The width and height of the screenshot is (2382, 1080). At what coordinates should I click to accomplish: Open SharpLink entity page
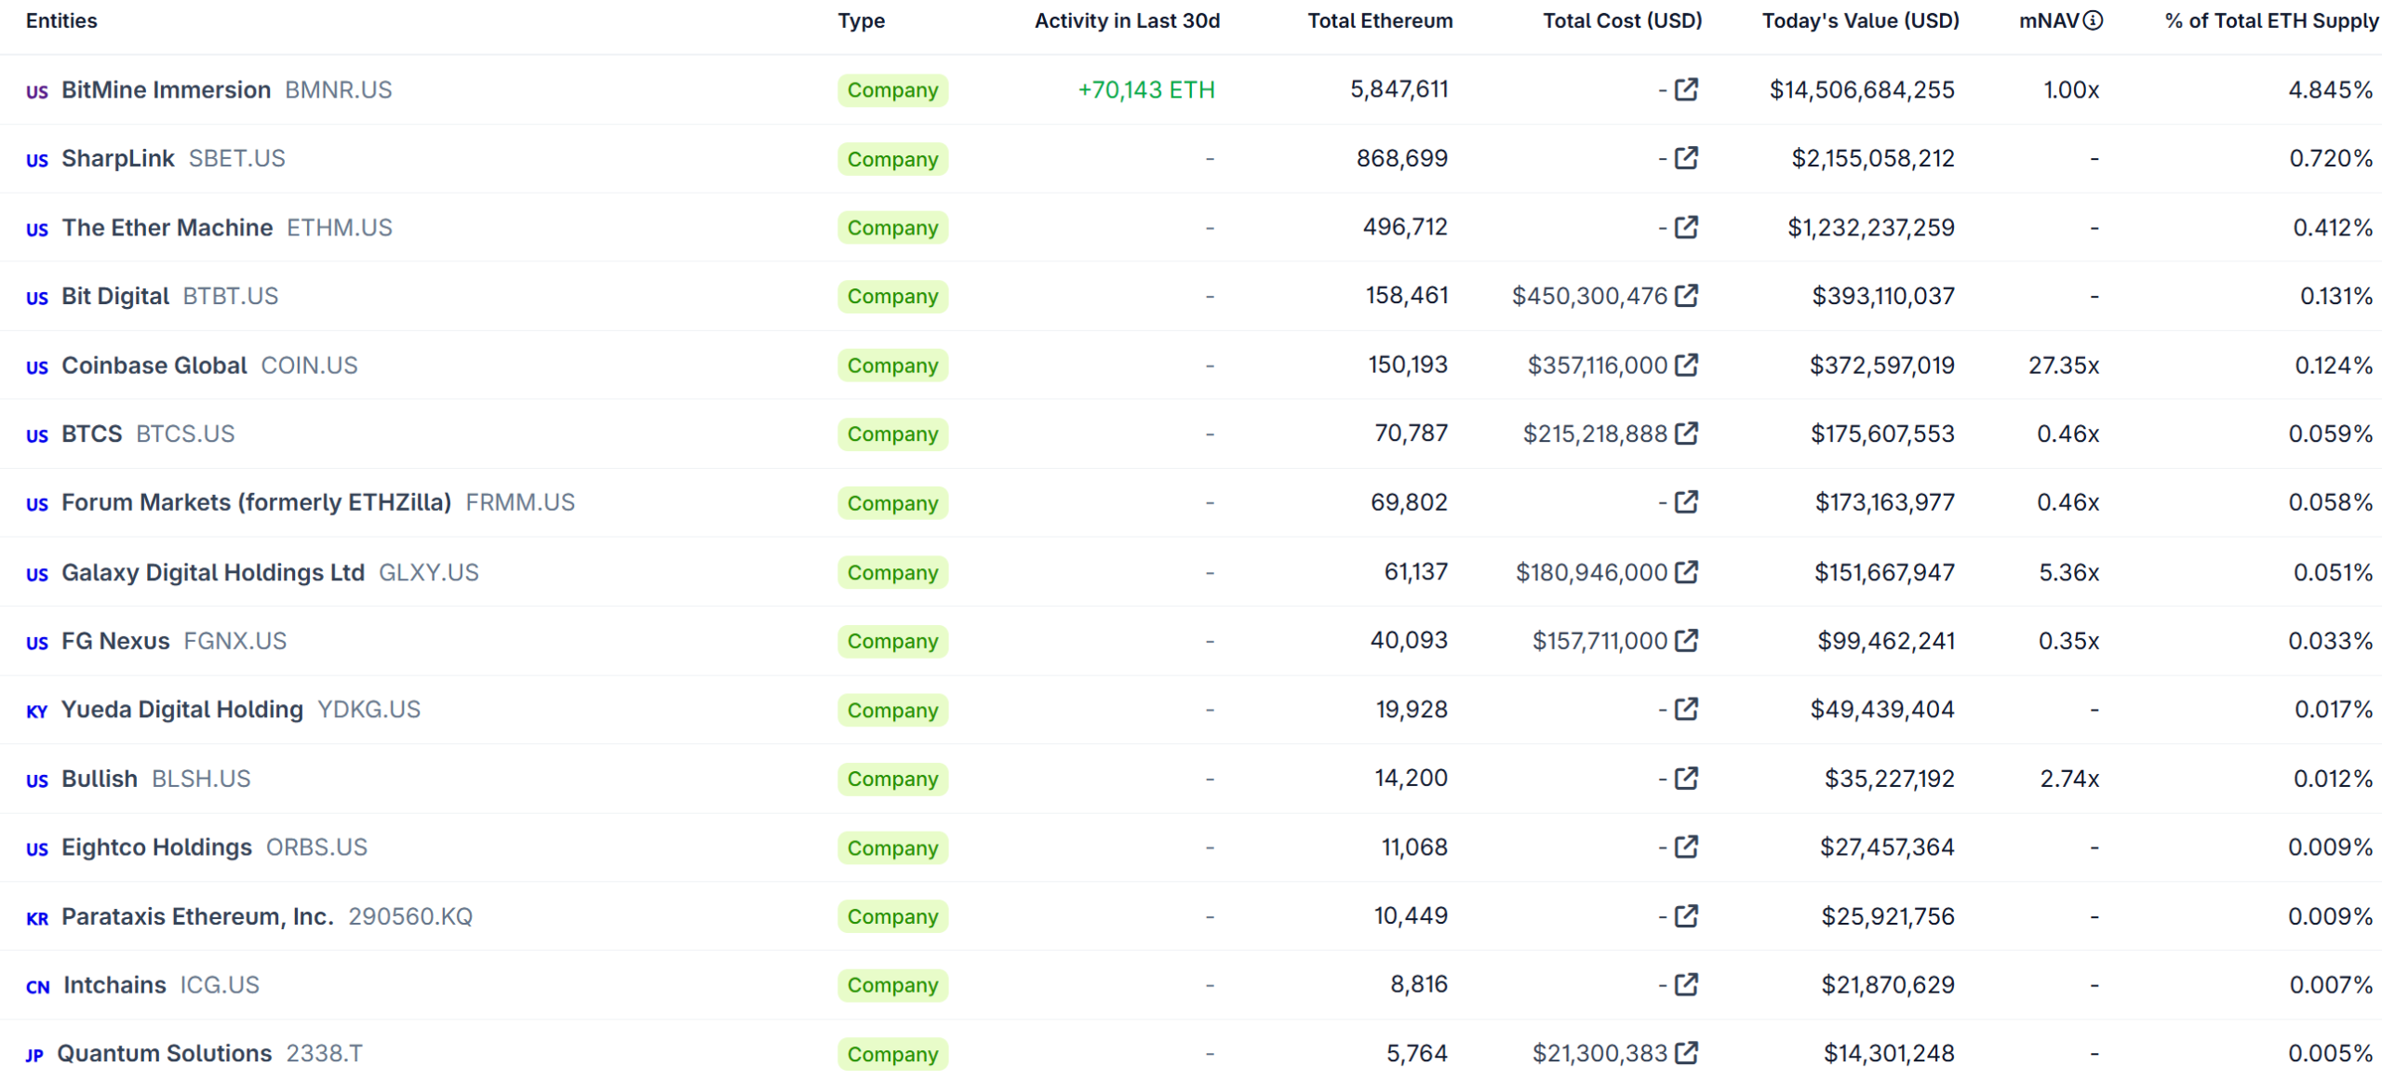[118, 158]
